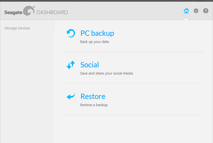Click the blank panel below the Restore divider

[133, 129]
